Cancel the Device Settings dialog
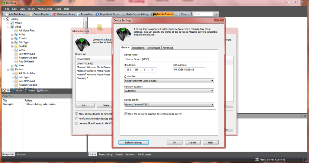 coord(192,143)
